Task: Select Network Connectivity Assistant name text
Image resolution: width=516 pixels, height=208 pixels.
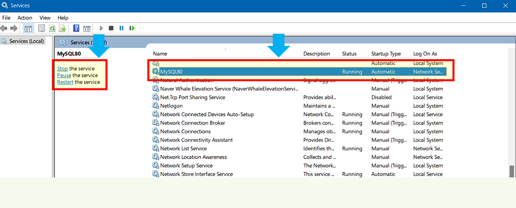Action: [197, 140]
